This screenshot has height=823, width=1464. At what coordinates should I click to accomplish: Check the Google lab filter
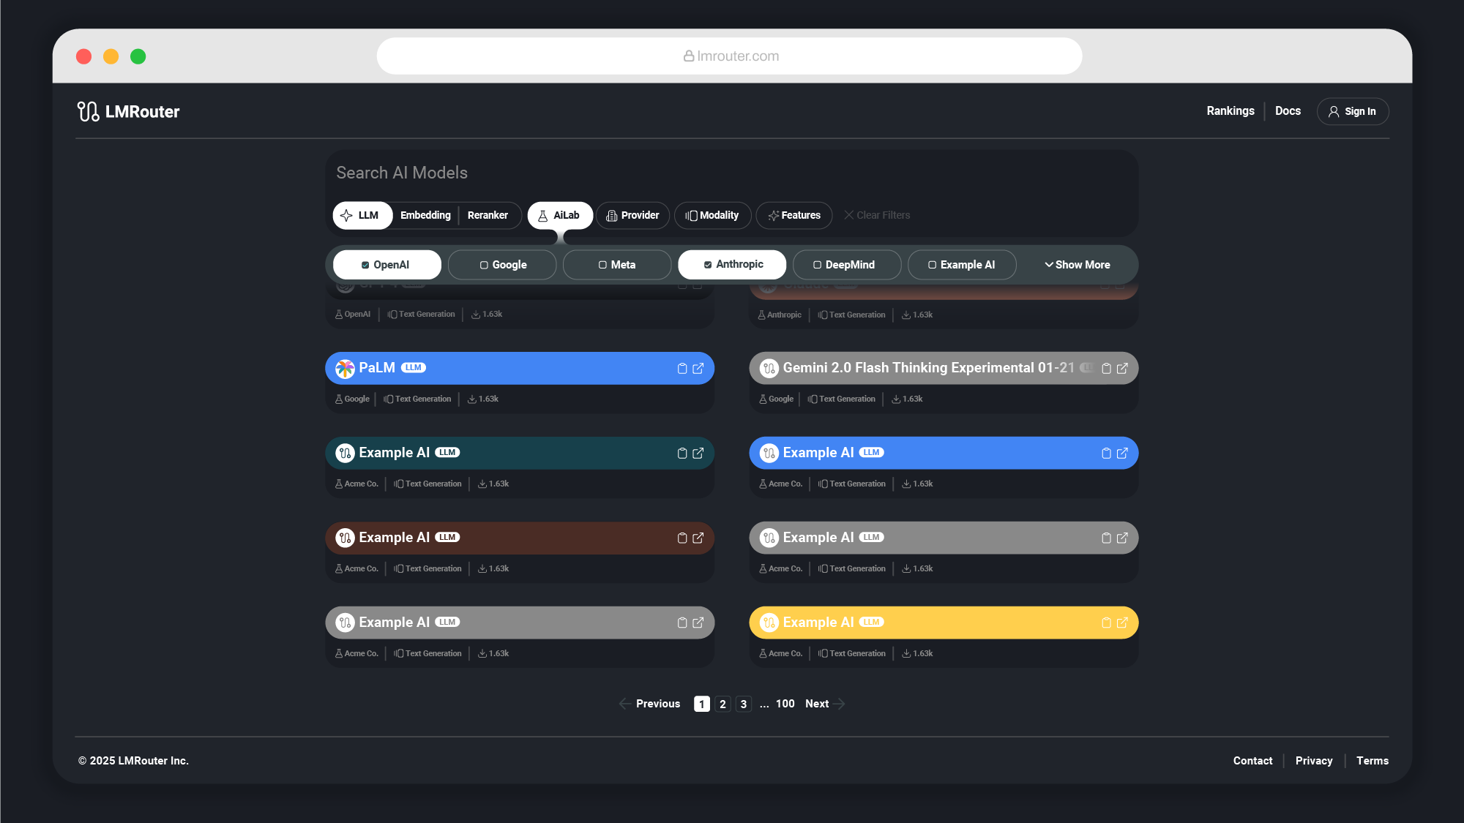(502, 265)
